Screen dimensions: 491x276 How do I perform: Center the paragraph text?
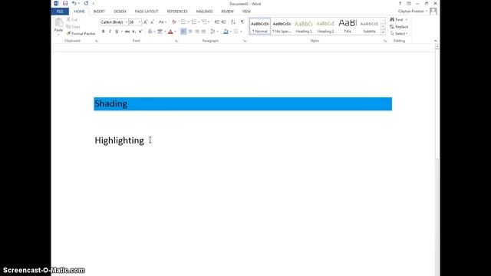[x=190, y=31]
